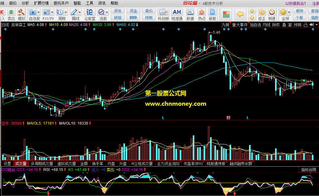Click the yellow down arrow icon
Image resolution: width=319 pixels, height=196 pixels.
(x=252, y=18)
